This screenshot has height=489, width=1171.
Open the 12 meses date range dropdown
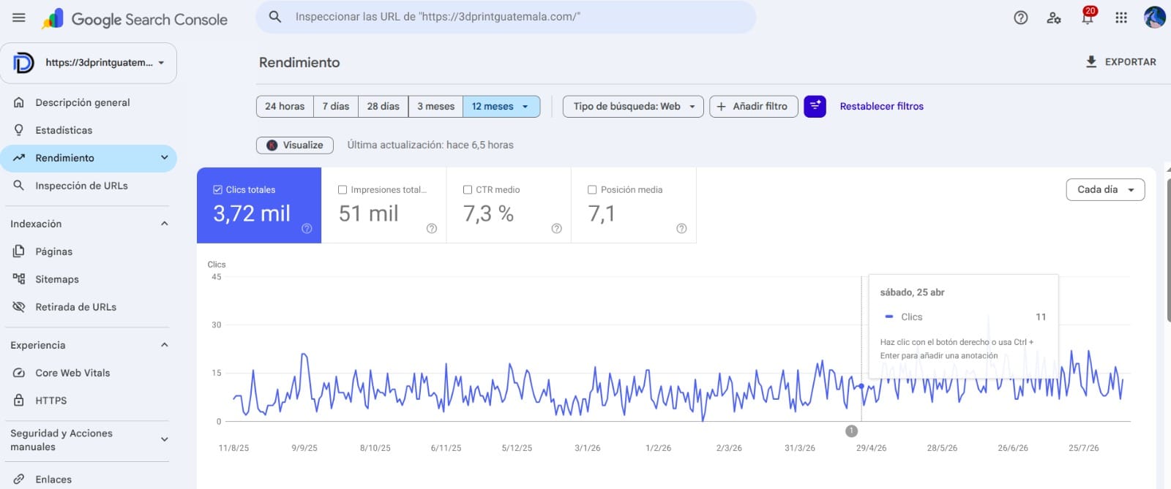(501, 107)
